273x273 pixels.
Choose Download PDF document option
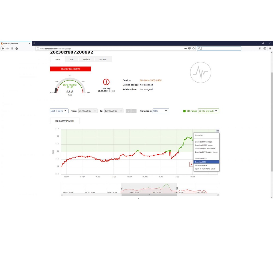205,149
